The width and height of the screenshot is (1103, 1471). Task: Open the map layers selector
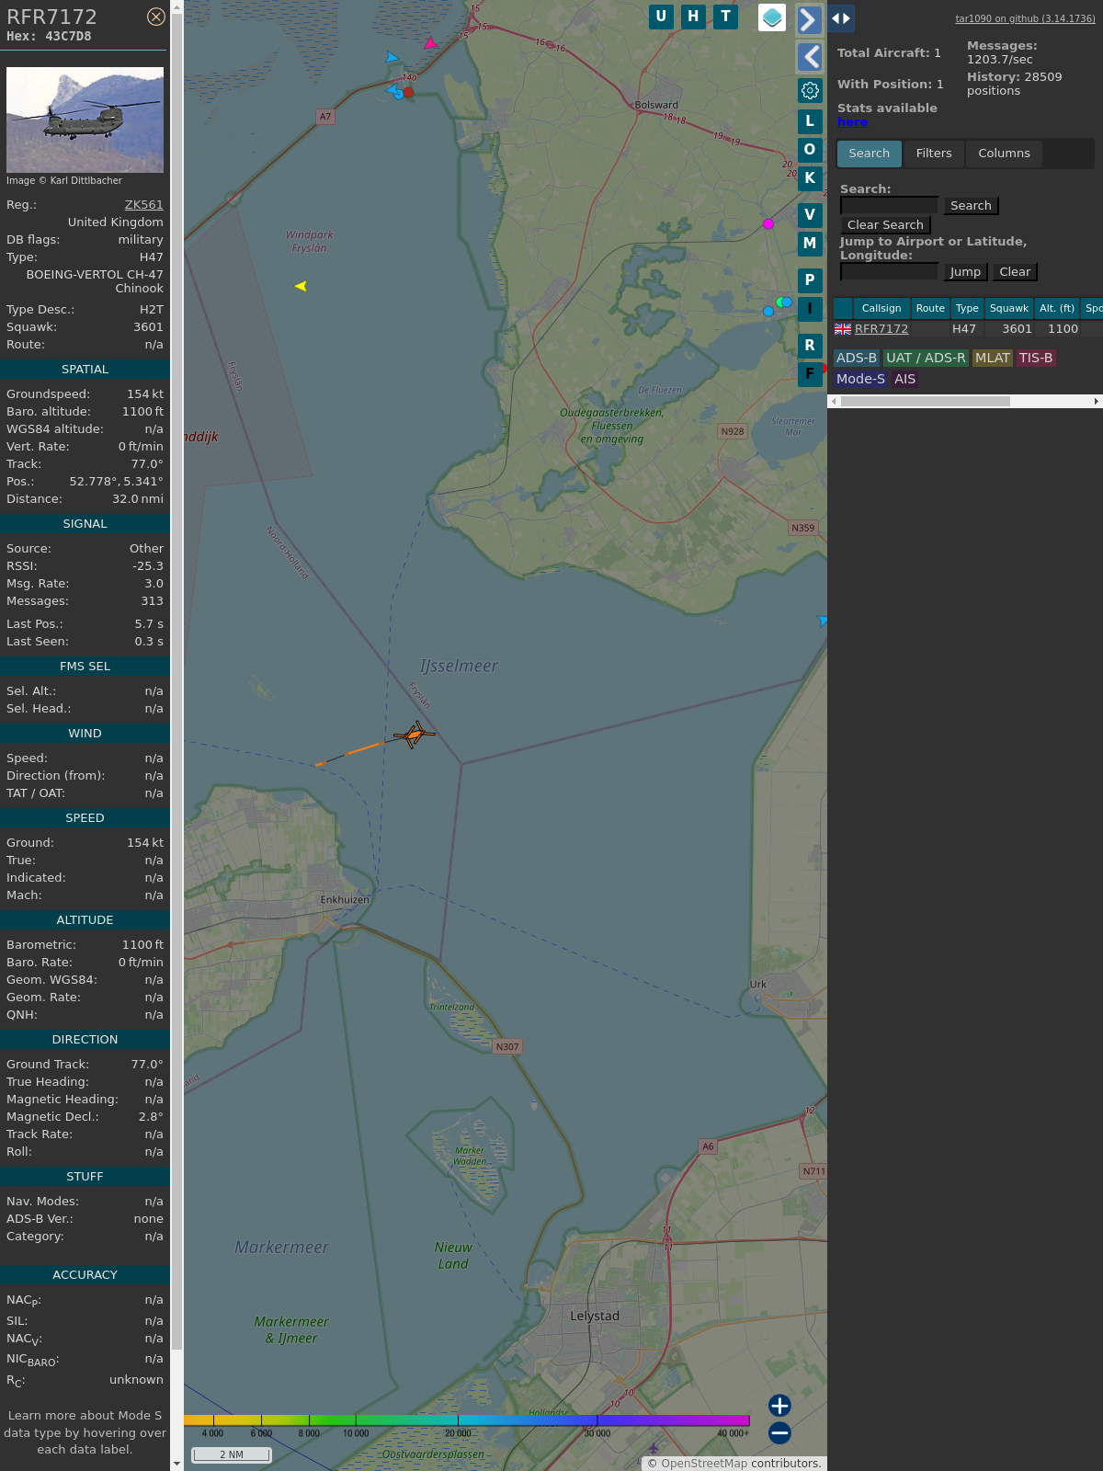click(x=772, y=17)
